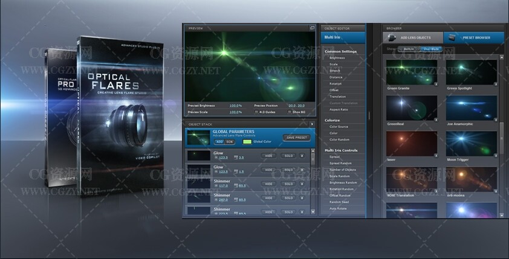Open the green Global Color swatch
The width and height of the screenshot is (509, 259).
(x=247, y=141)
